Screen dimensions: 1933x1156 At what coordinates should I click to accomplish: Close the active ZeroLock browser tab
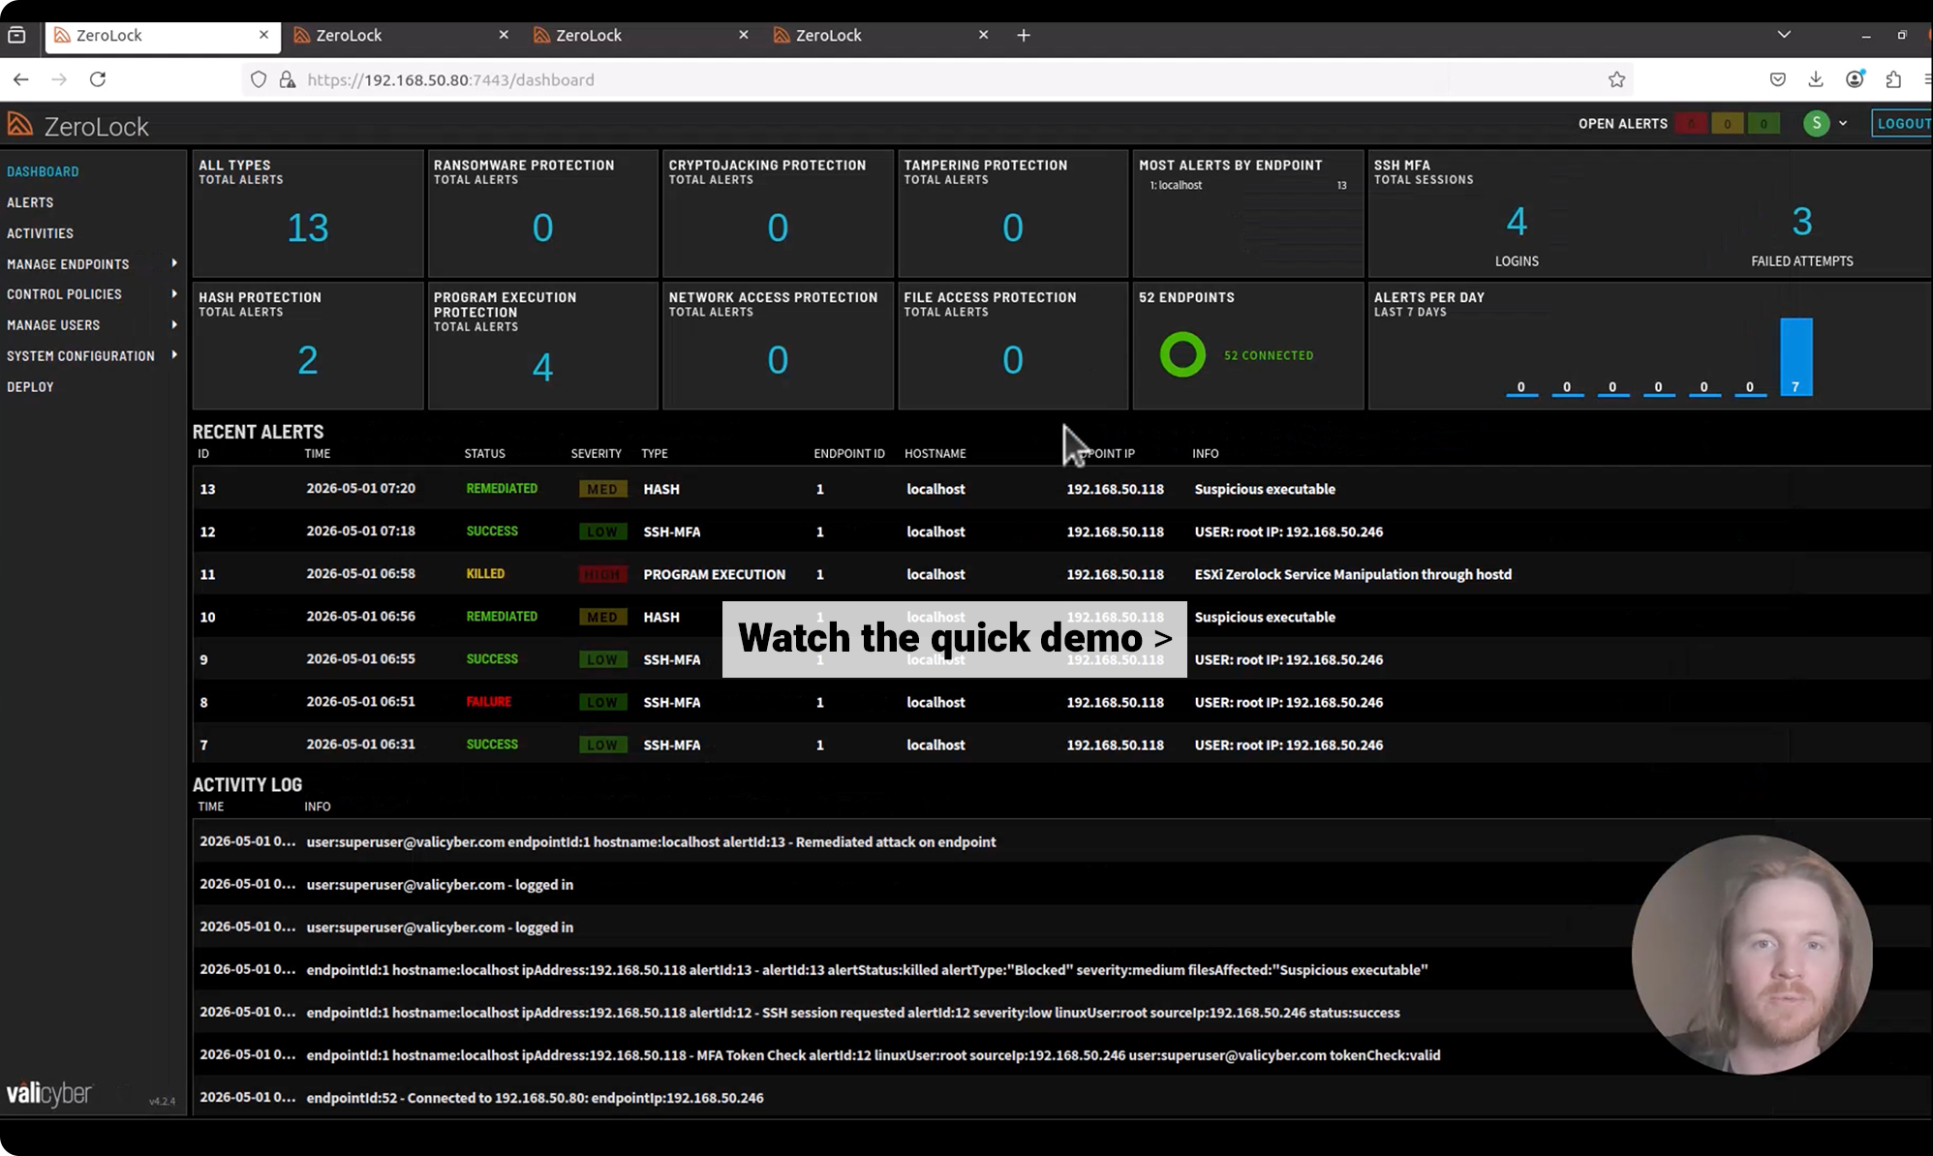[263, 35]
